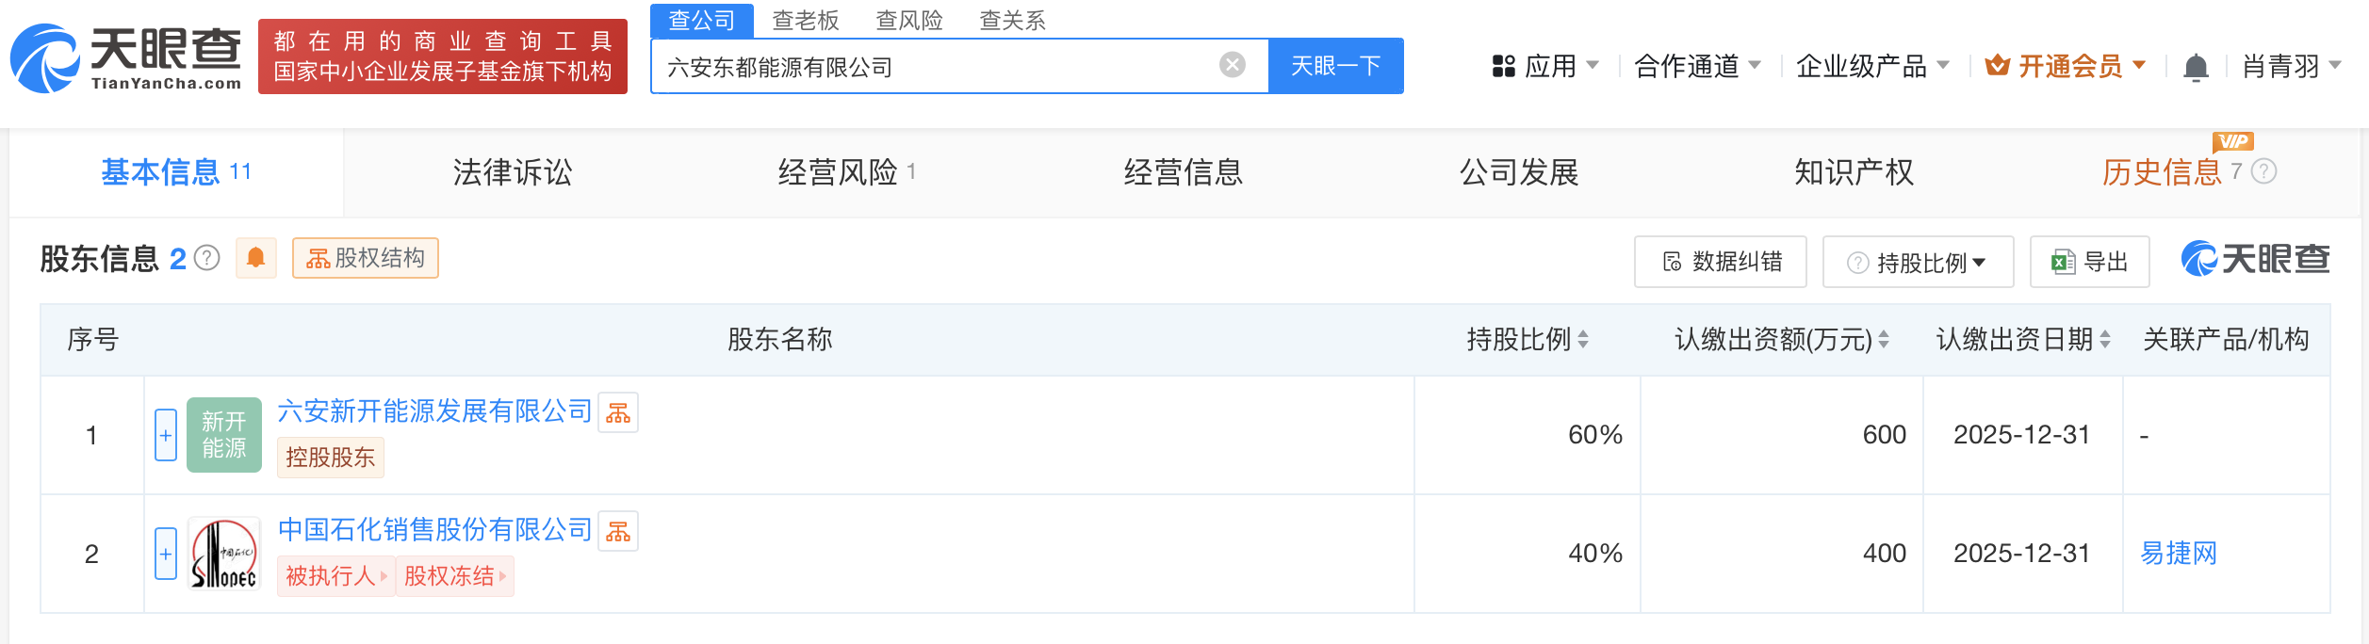Click the notification bell in the top bar

pos(2201,67)
